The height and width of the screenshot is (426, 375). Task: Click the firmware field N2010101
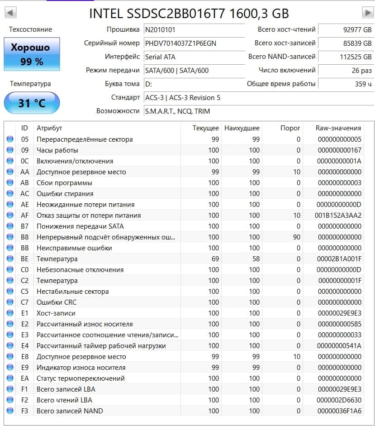click(x=195, y=29)
